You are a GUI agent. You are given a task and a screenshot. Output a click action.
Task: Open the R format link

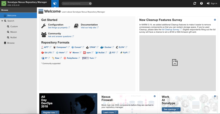[x=47, y=58]
